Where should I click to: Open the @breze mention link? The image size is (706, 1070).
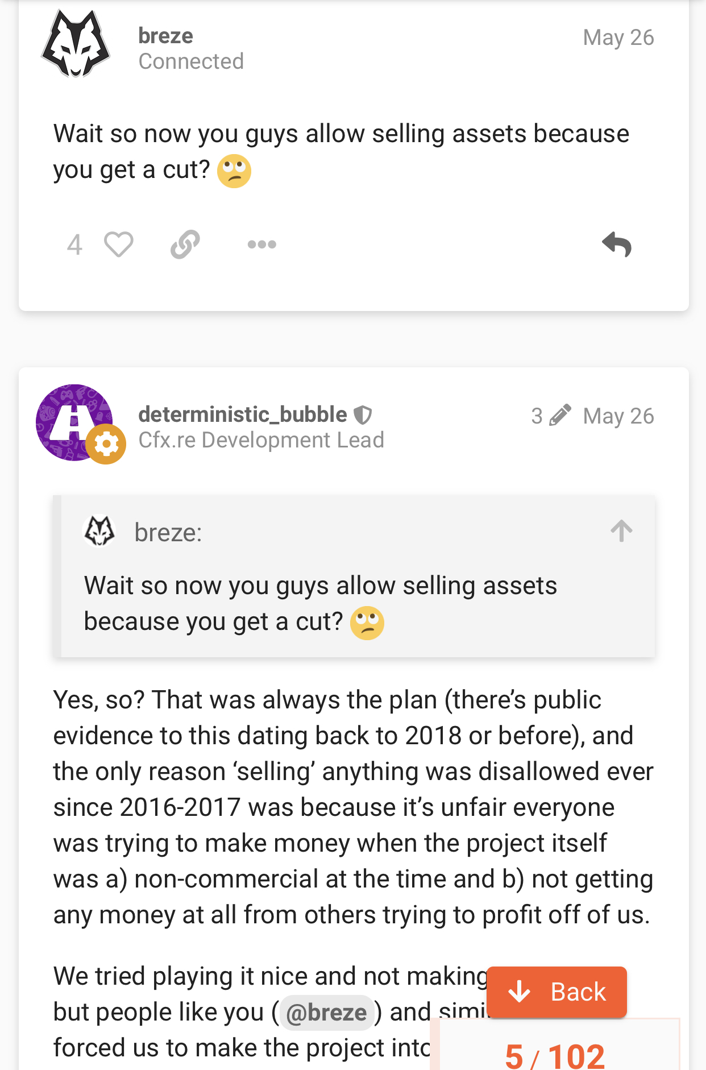(x=326, y=1013)
